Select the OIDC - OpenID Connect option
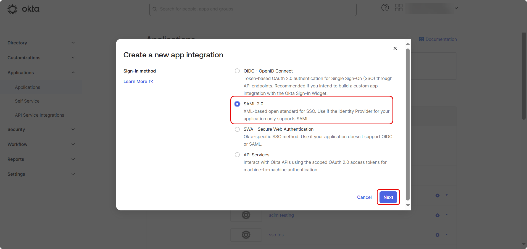This screenshot has height=249, width=527. pos(237,71)
